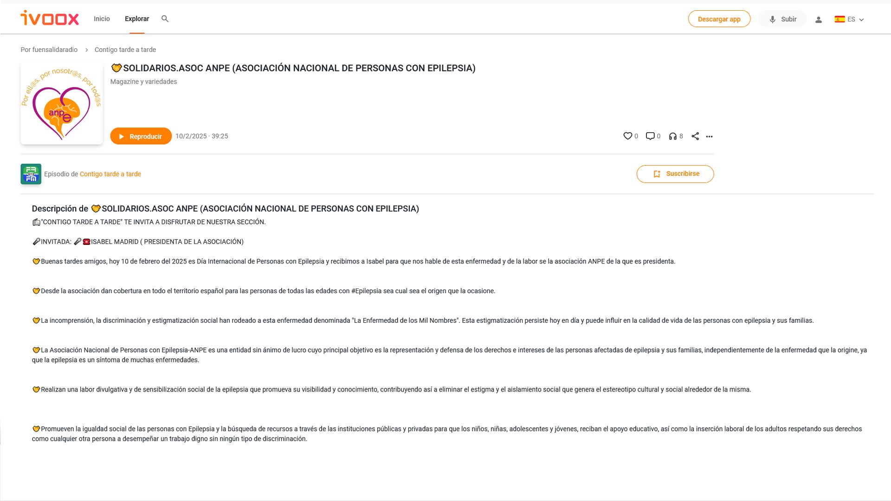
Task: Click the INVITADA: ISABEL MADRID line
Action: click(x=138, y=242)
